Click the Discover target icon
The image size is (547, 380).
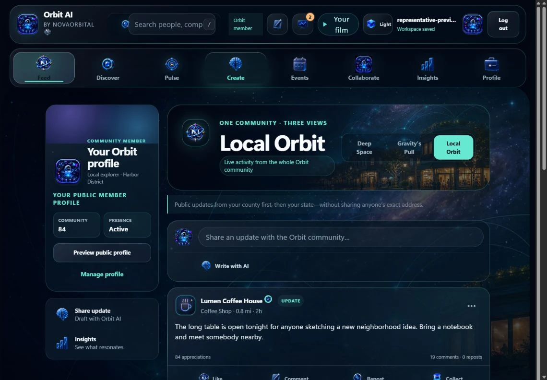(x=108, y=64)
